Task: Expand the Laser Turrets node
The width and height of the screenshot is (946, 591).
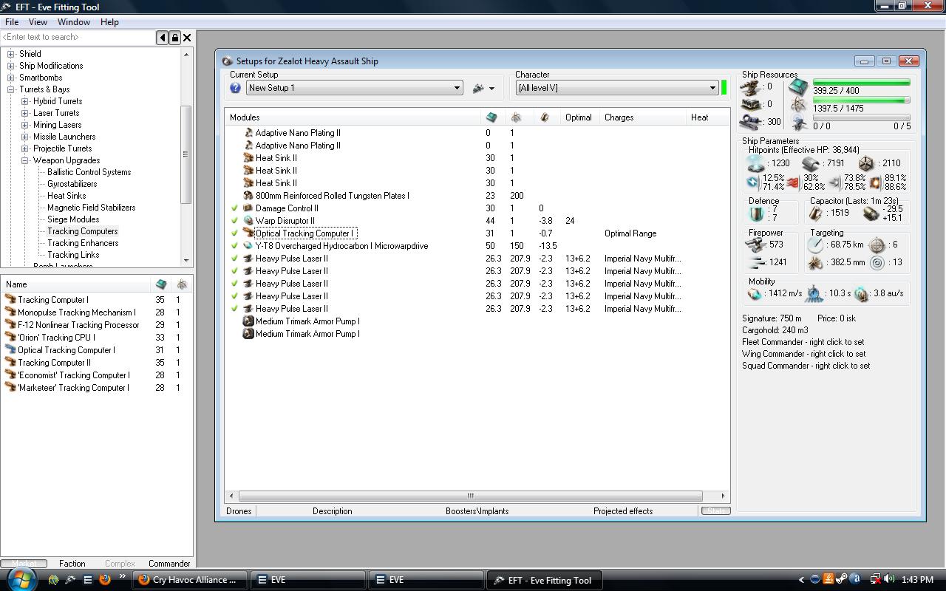Action: point(25,113)
